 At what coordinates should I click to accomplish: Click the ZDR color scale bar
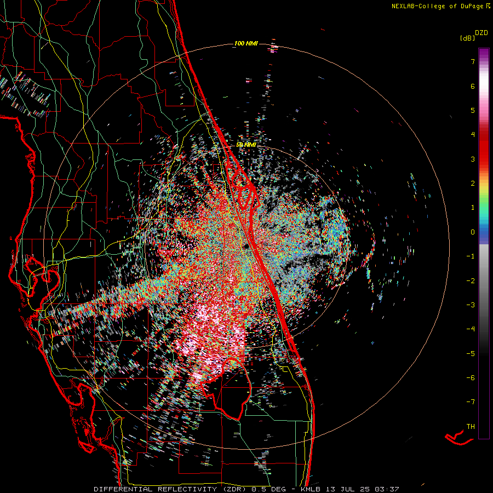484,243
